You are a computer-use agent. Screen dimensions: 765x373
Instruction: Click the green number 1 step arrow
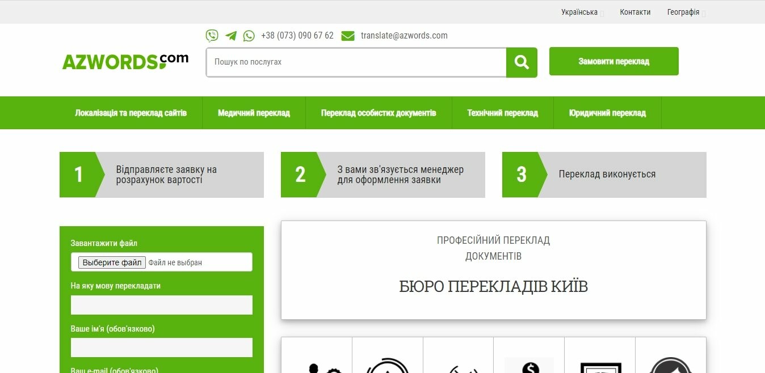(79, 175)
